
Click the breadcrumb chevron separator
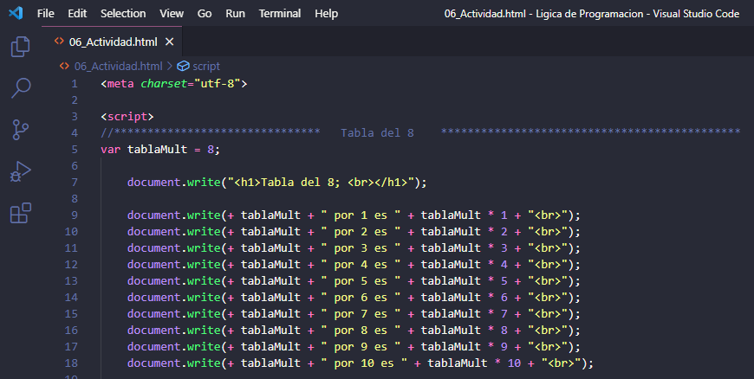click(x=169, y=66)
